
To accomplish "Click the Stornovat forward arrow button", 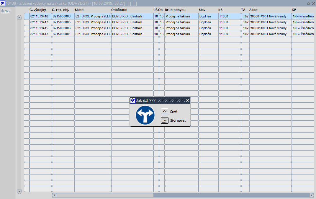I will 164,120.
